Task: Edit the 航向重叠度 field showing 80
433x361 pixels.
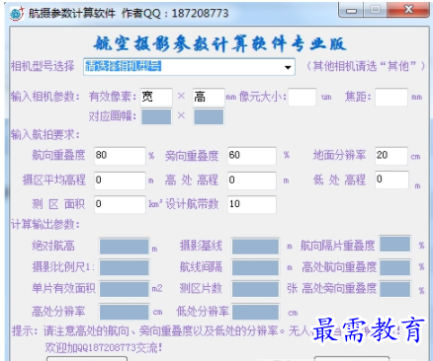Action: coord(120,156)
